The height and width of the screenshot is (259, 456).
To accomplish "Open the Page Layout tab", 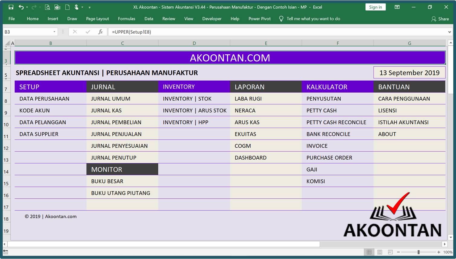I will 97,19.
